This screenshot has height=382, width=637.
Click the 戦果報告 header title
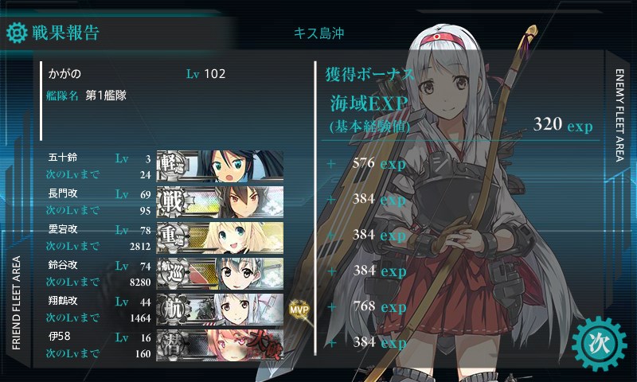pyautogui.click(x=66, y=33)
